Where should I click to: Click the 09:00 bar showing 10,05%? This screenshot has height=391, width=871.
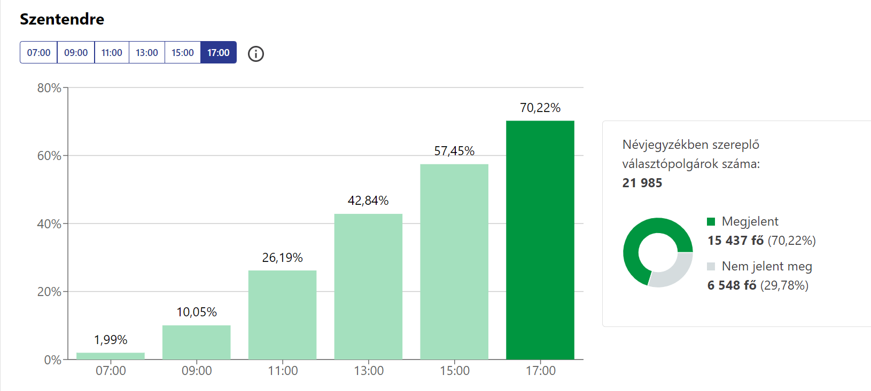tap(197, 342)
